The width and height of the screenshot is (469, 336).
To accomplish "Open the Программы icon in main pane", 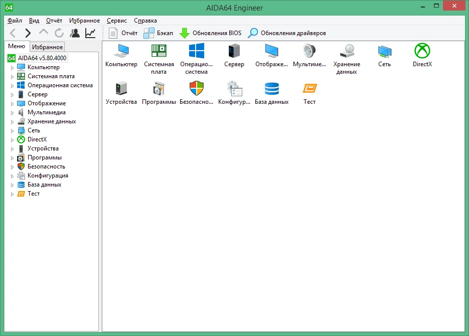I will click(159, 93).
